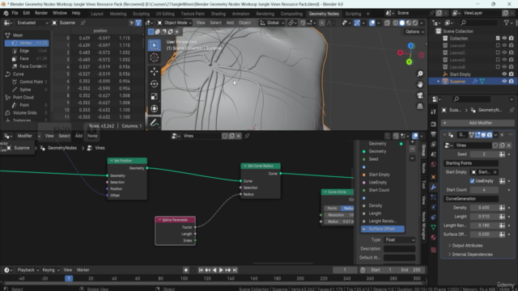Adjust the Surface Offset value slider

(484, 234)
